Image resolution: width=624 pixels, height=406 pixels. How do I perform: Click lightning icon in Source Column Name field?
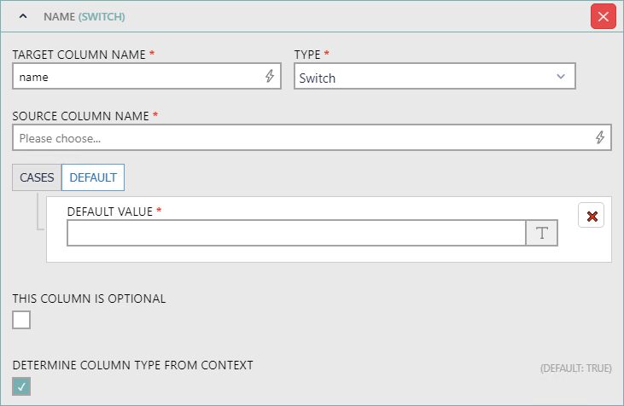[x=599, y=138]
